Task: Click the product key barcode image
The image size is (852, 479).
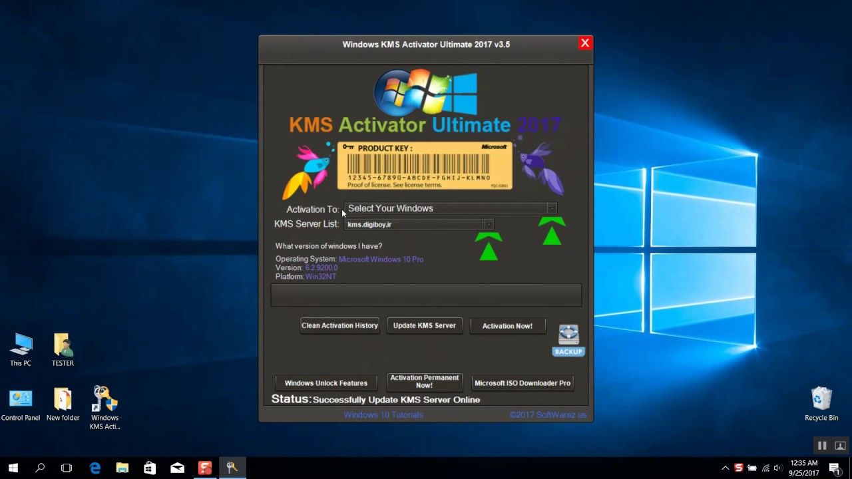Action: tap(425, 166)
